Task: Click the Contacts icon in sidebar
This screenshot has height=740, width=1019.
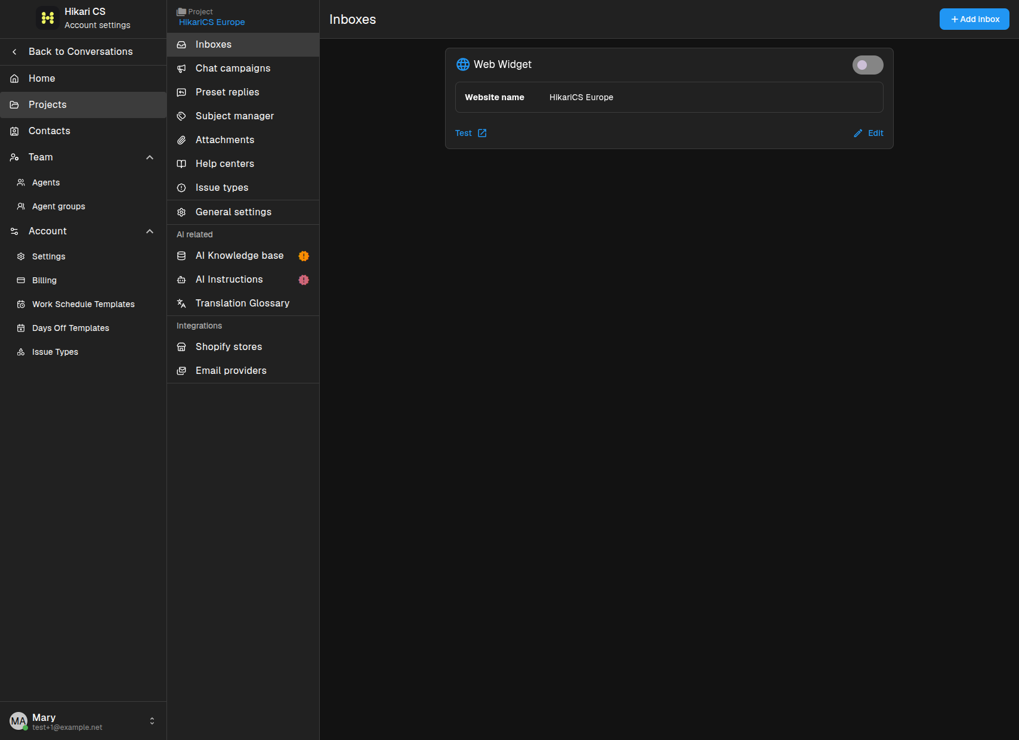Action: (14, 131)
